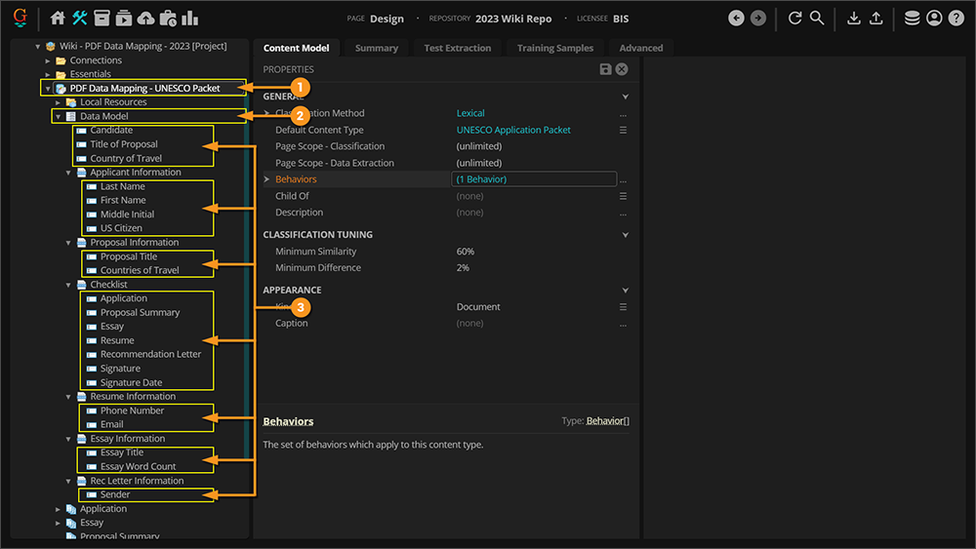Save properties with the floppy disk icon
The image size is (976, 549).
(605, 69)
